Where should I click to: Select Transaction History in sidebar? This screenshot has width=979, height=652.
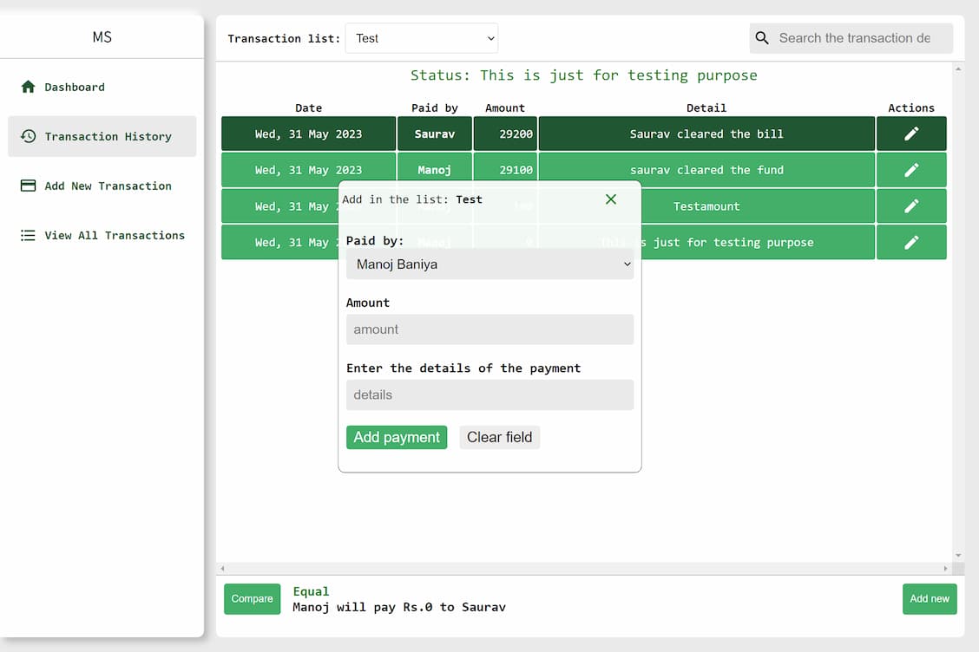(x=102, y=136)
